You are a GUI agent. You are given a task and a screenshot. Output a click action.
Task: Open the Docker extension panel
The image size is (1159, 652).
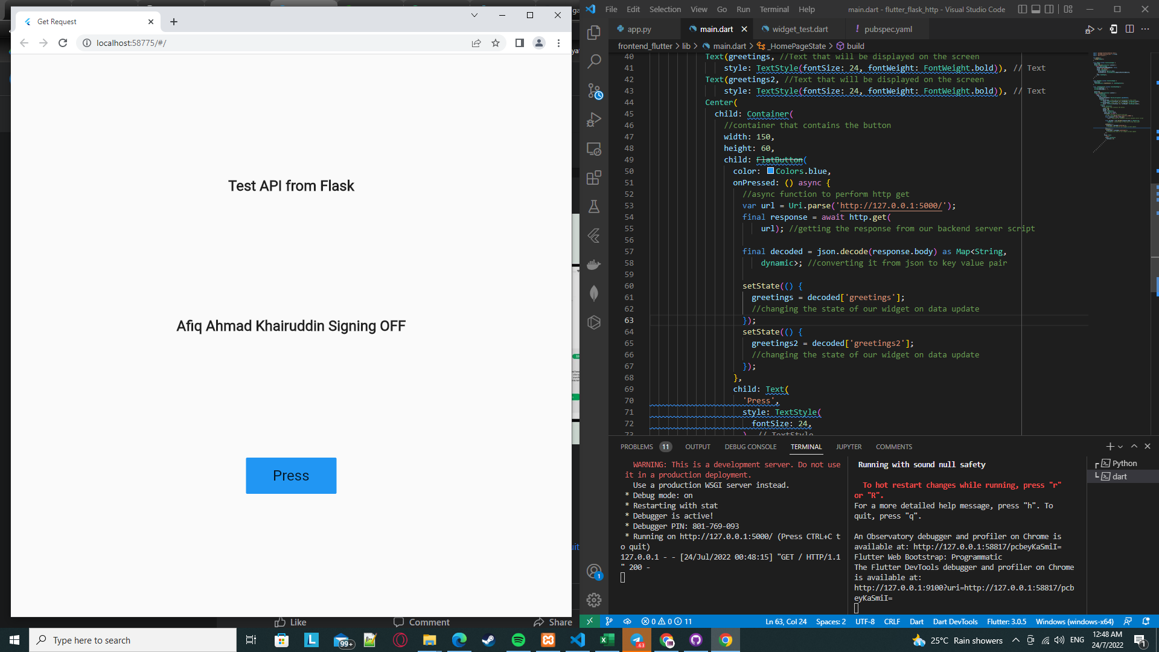point(595,264)
